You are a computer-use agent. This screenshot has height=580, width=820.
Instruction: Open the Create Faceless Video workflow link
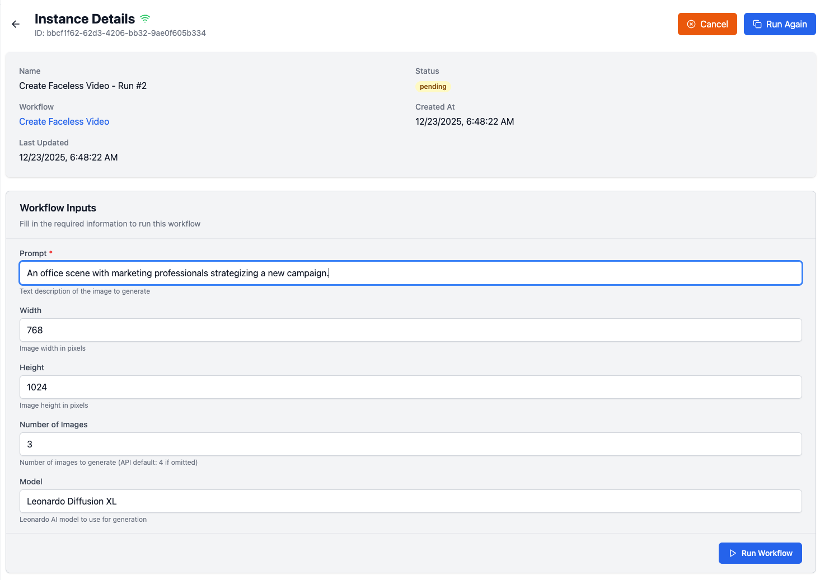point(64,121)
